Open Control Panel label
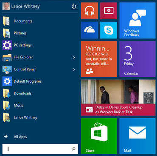The image size is (157, 156). click(25, 69)
